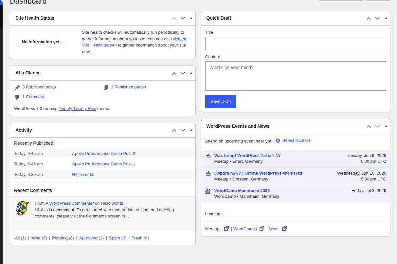Open the WordCamps link
Screen dimensions: 397x264
(x=245, y=229)
